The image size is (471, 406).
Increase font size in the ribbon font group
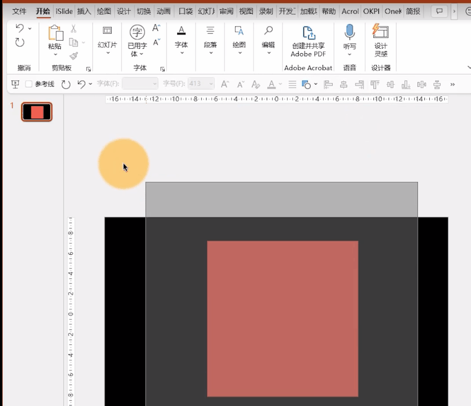(x=156, y=28)
